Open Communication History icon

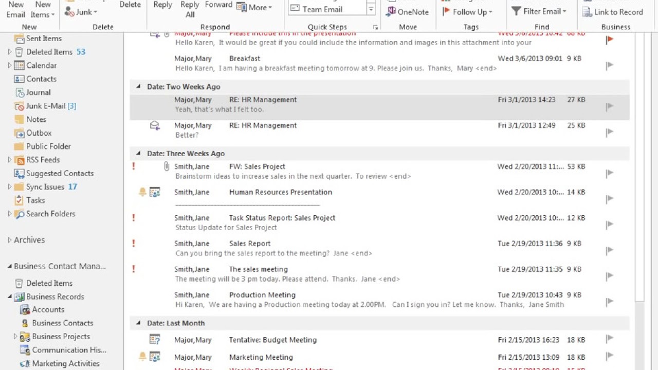pyautogui.click(x=25, y=350)
